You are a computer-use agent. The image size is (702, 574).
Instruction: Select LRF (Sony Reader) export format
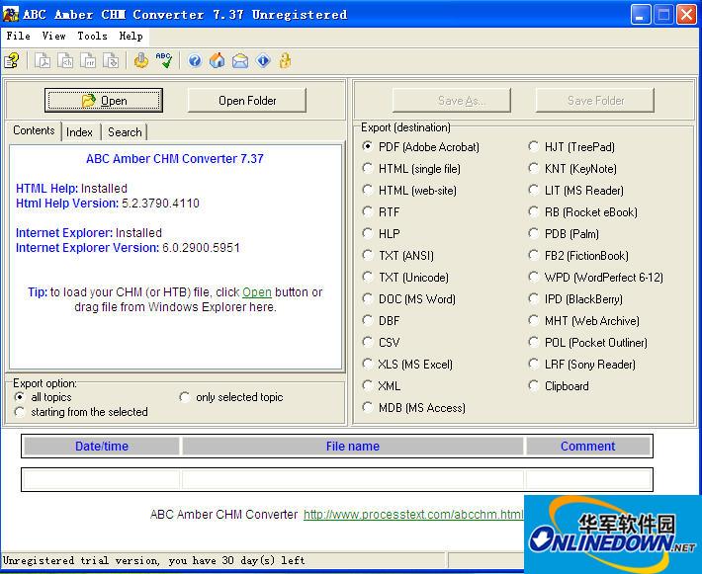click(x=582, y=365)
